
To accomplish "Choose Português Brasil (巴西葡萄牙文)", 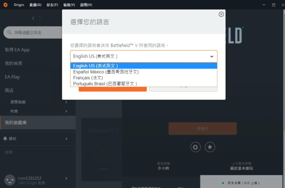I will click(144, 84).
